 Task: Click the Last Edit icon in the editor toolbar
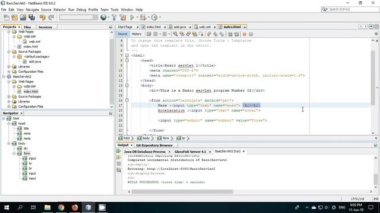click(149, 34)
